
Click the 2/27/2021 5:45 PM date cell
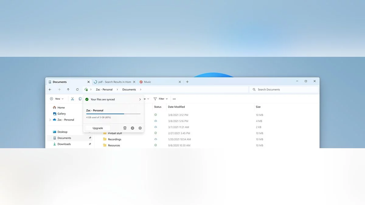click(x=179, y=133)
